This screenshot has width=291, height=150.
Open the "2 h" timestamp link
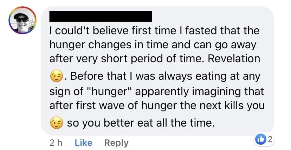[56, 143]
